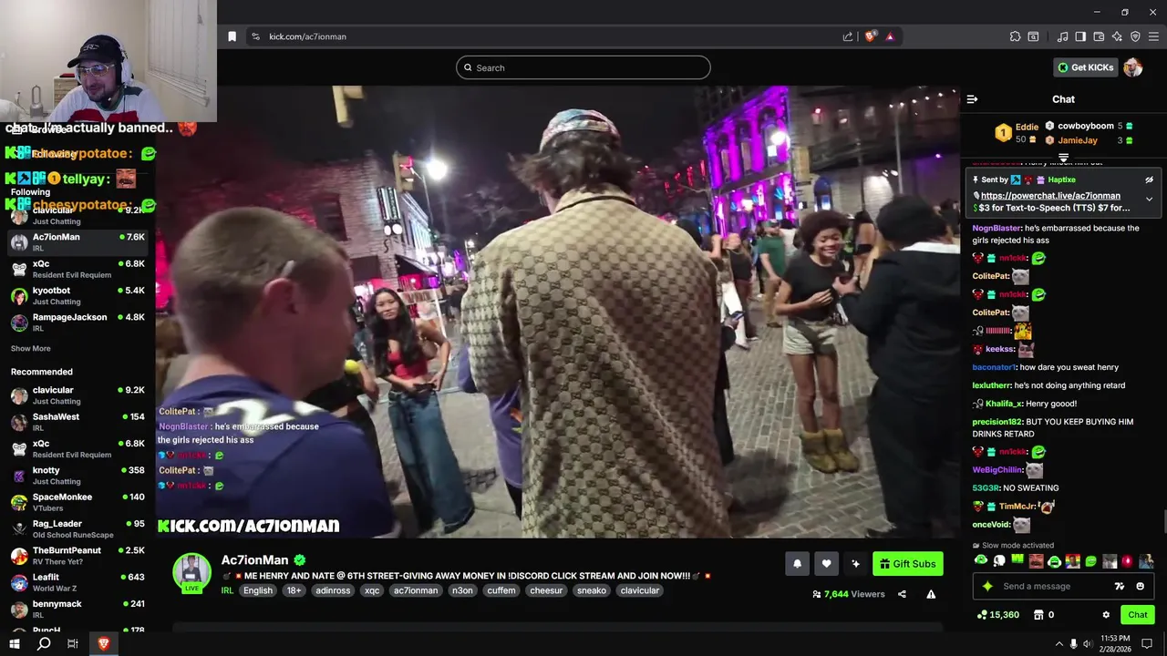Click the English language tag
The image size is (1167, 656).
point(258,590)
